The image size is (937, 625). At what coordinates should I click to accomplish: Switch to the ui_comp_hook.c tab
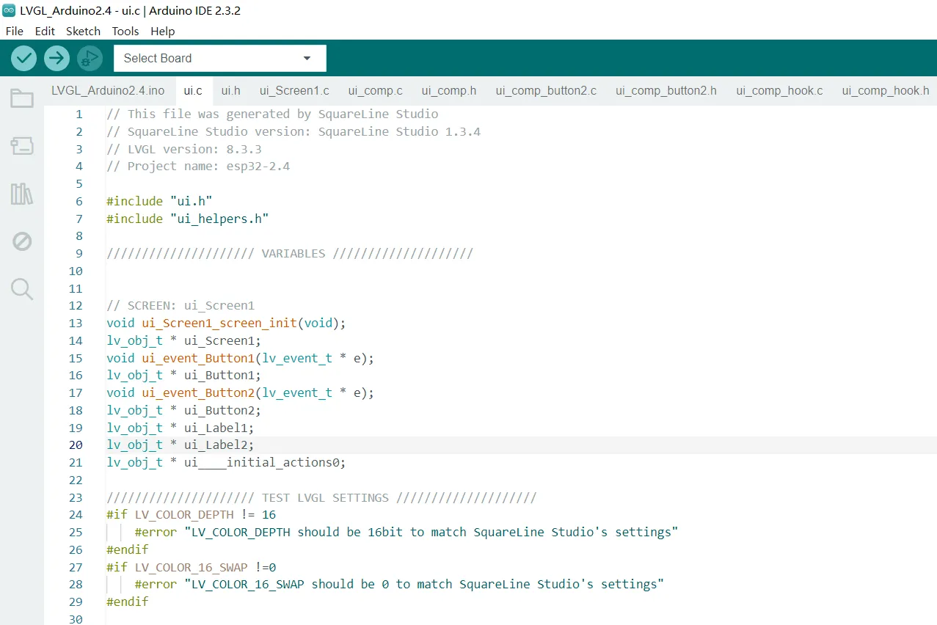(x=779, y=91)
